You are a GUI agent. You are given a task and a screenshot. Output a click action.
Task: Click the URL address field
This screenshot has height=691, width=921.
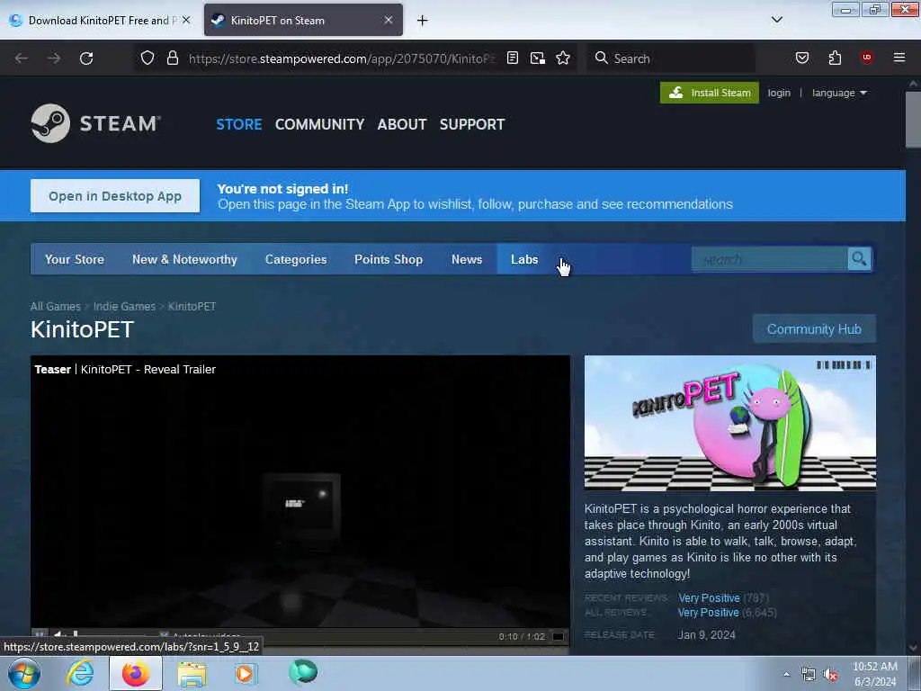[x=342, y=58]
